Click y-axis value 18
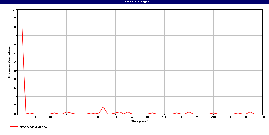Screen dimensions: 269x135 click(14, 36)
